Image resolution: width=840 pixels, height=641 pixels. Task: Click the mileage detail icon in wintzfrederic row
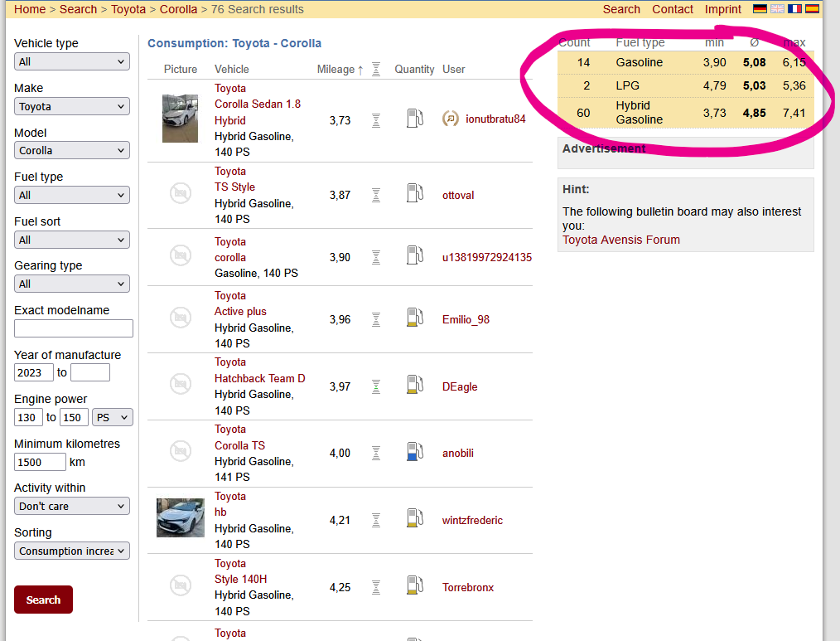[x=376, y=520]
